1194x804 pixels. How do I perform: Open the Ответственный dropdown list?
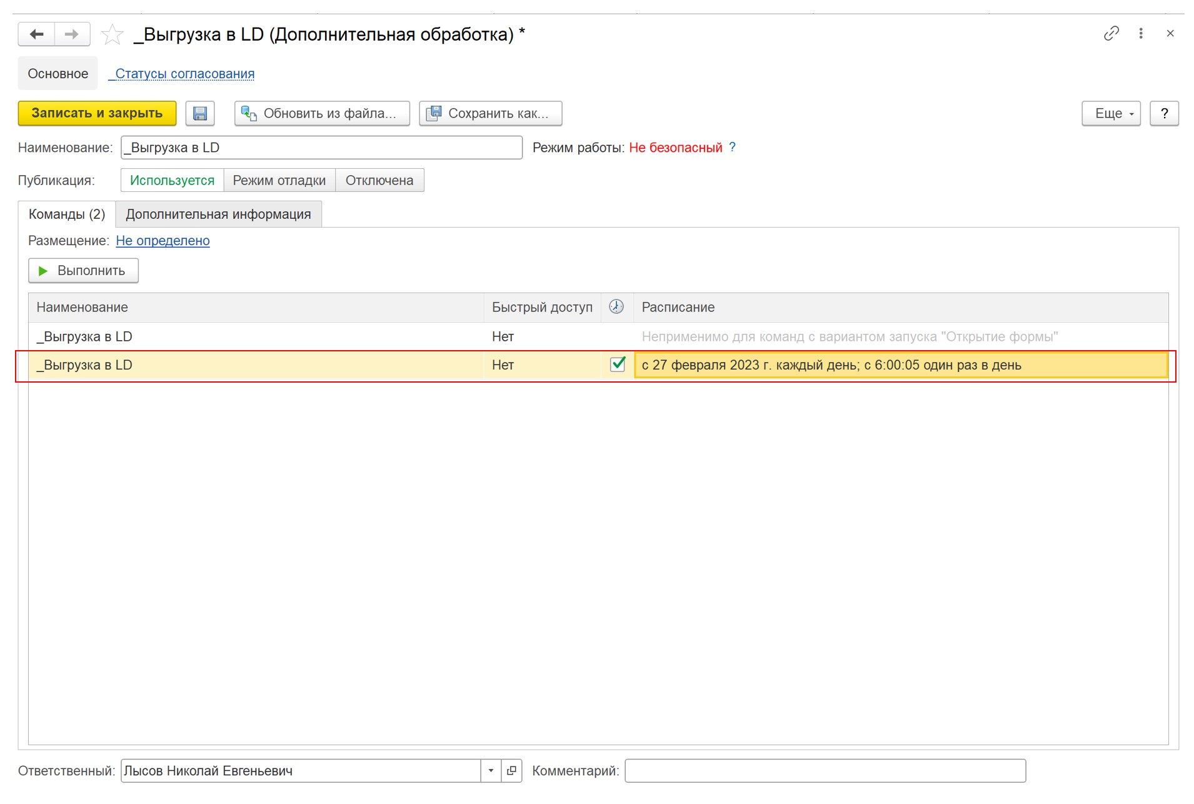(x=490, y=771)
